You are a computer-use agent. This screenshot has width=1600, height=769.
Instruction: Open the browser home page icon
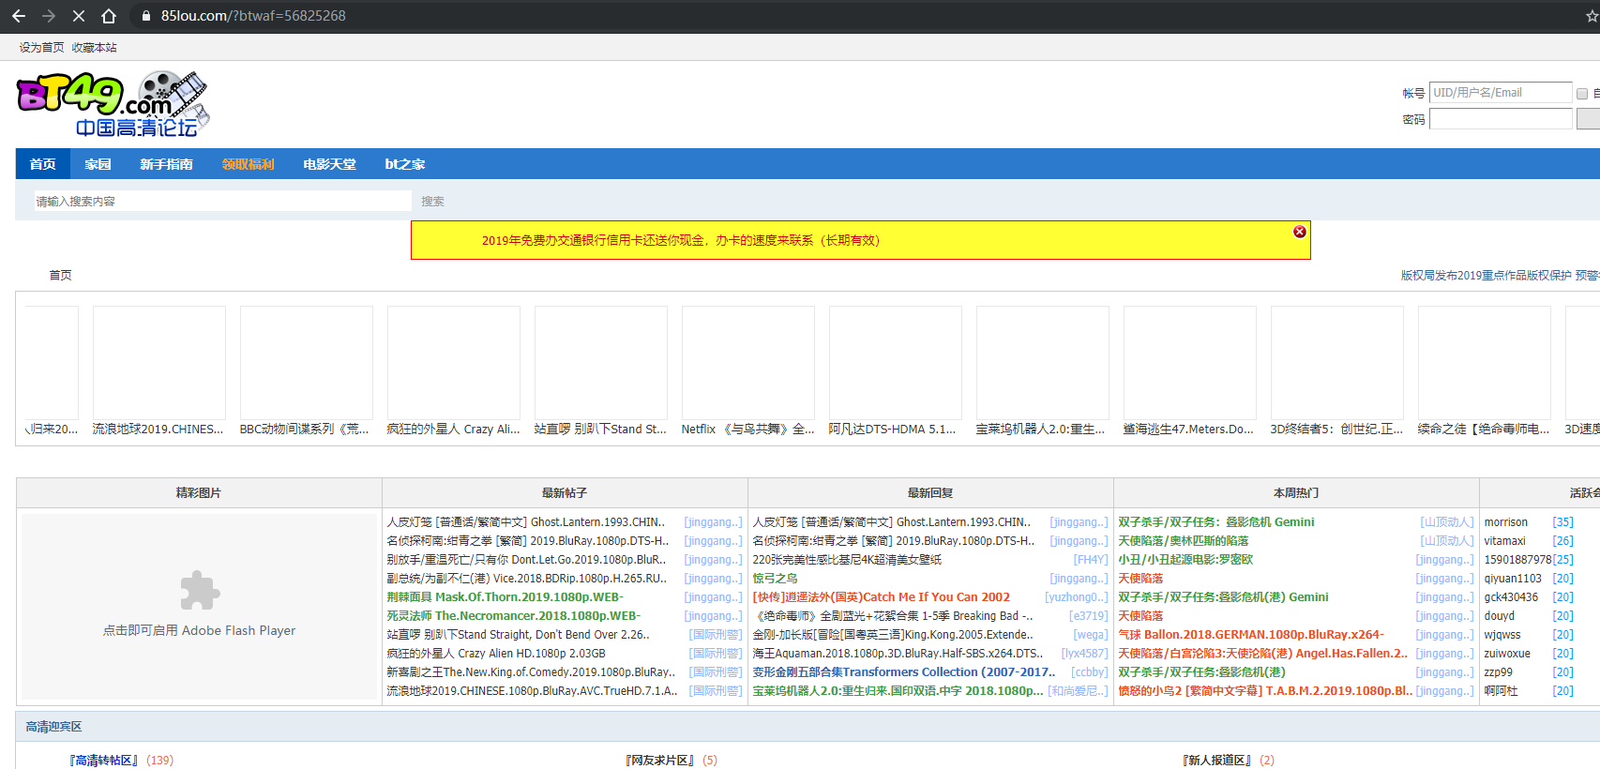[109, 16]
